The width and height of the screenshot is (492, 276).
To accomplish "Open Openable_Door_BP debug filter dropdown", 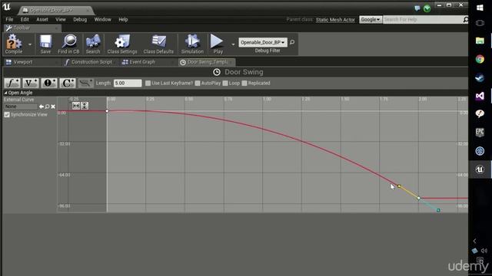I will [x=263, y=42].
